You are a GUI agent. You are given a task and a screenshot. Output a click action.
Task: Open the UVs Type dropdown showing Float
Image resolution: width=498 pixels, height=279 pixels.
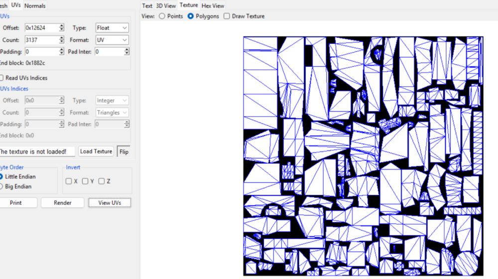(112, 28)
